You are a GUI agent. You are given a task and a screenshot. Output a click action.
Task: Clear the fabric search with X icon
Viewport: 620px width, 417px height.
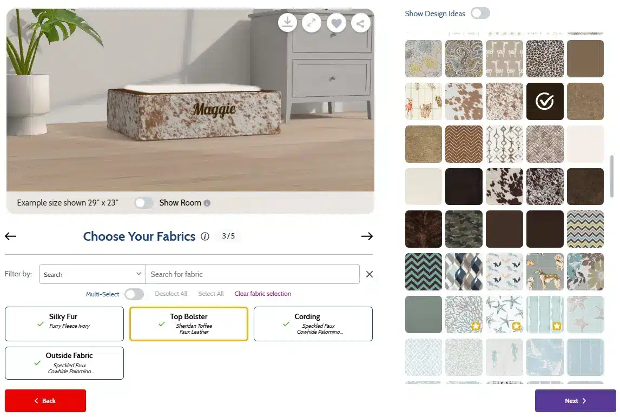click(x=370, y=274)
